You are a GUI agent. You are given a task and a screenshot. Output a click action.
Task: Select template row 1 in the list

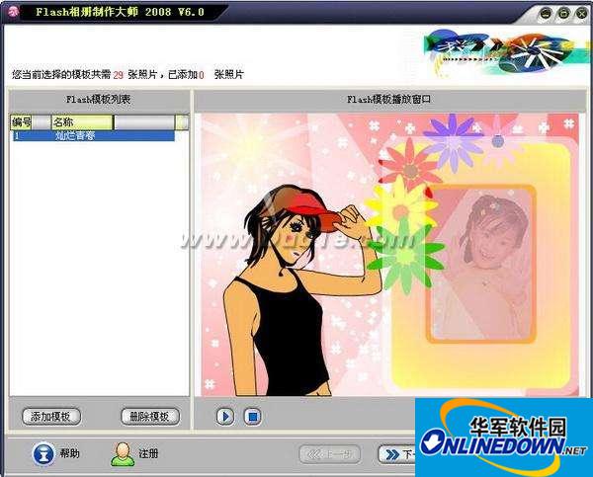point(94,135)
